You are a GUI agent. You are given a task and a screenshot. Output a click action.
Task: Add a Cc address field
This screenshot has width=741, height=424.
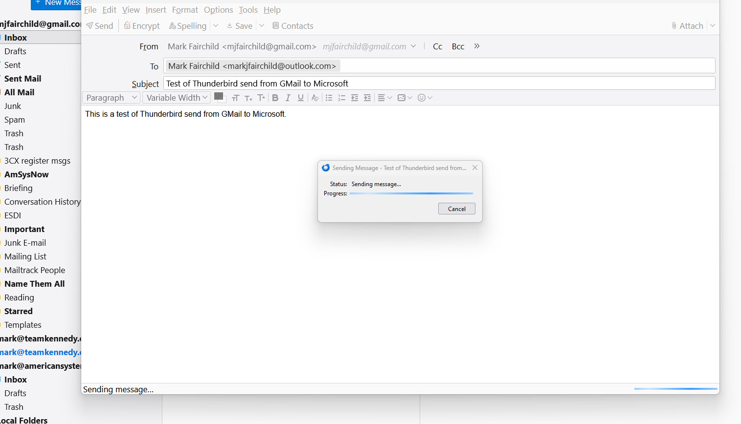tap(438, 46)
